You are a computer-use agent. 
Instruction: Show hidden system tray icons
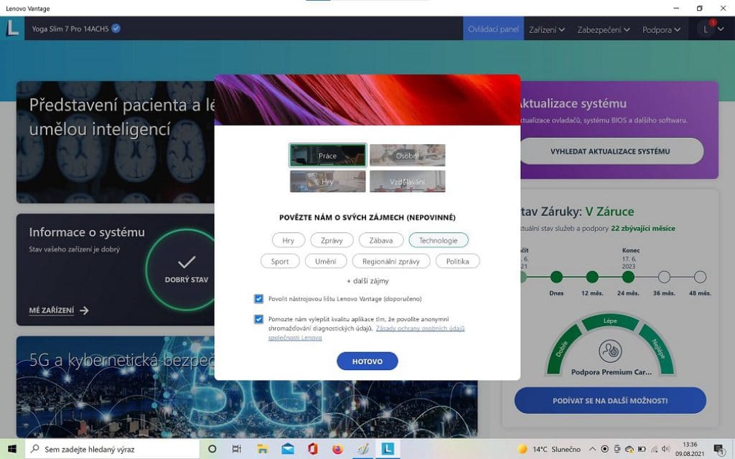[592, 449]
